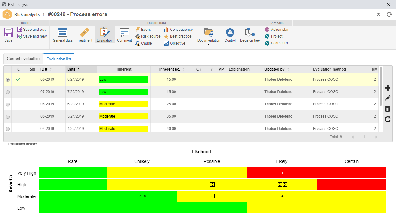
Task: Edit the selected evaluation with pencil icon
Action: click(388, 98)
